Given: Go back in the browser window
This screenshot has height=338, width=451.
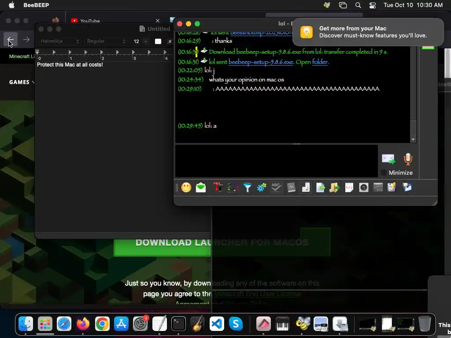Looking at the screenshot, I should (11, 39).
